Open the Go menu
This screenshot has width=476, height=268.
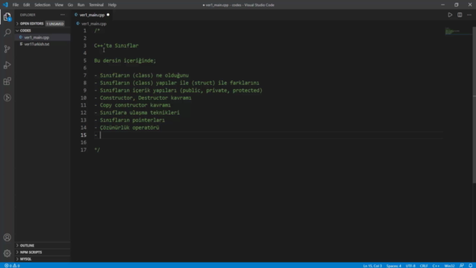point(70,5)
